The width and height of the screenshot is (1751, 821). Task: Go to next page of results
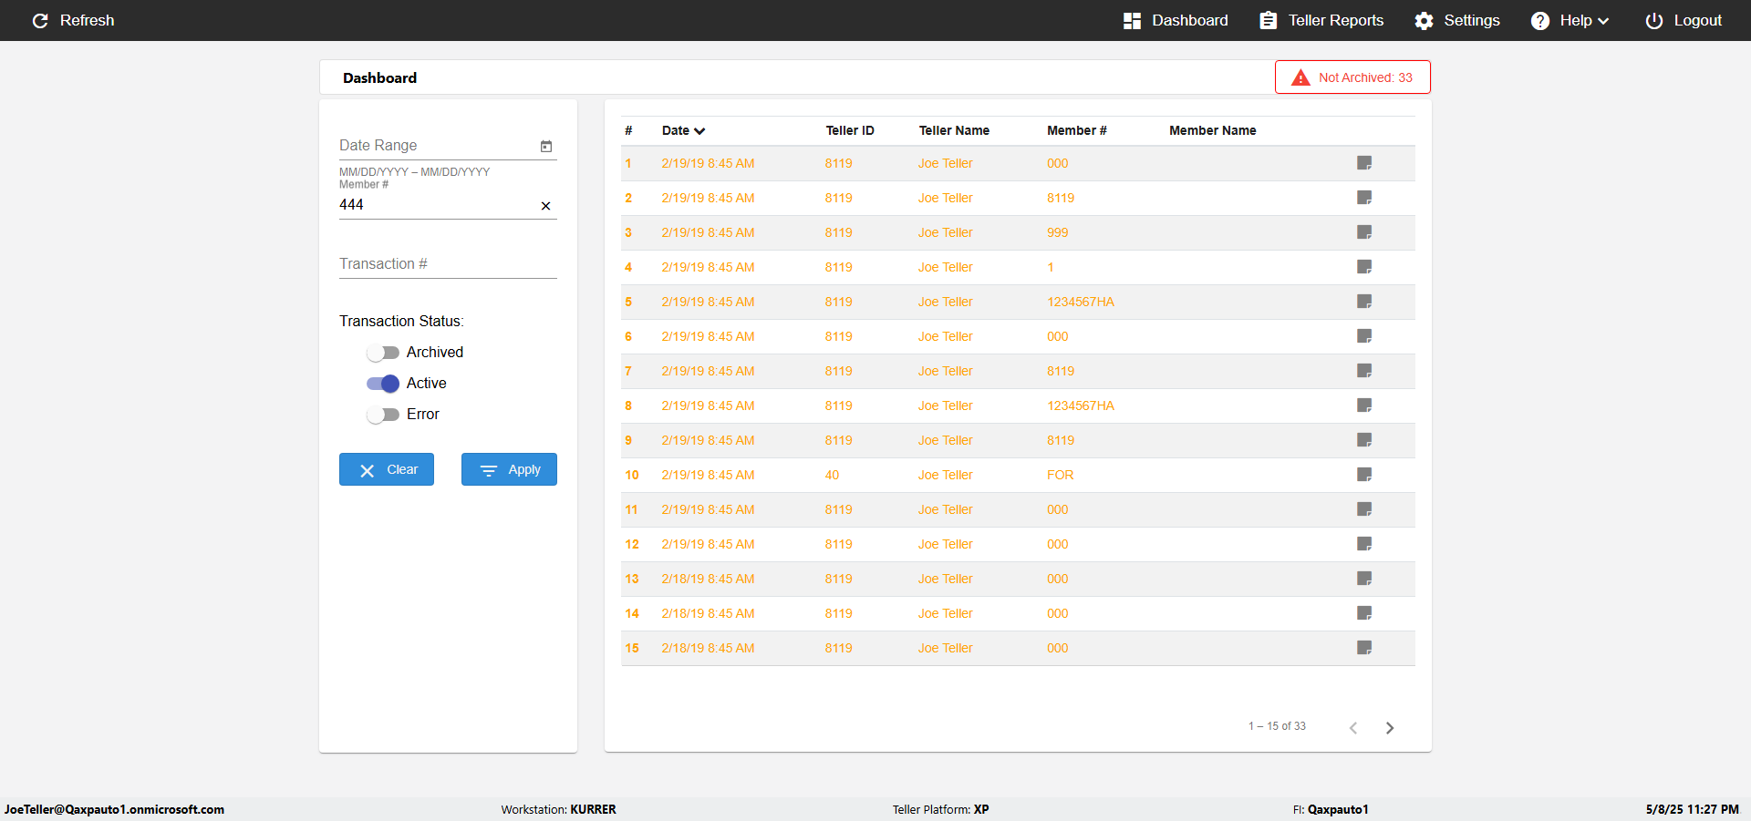click(x=1390, y=727)
